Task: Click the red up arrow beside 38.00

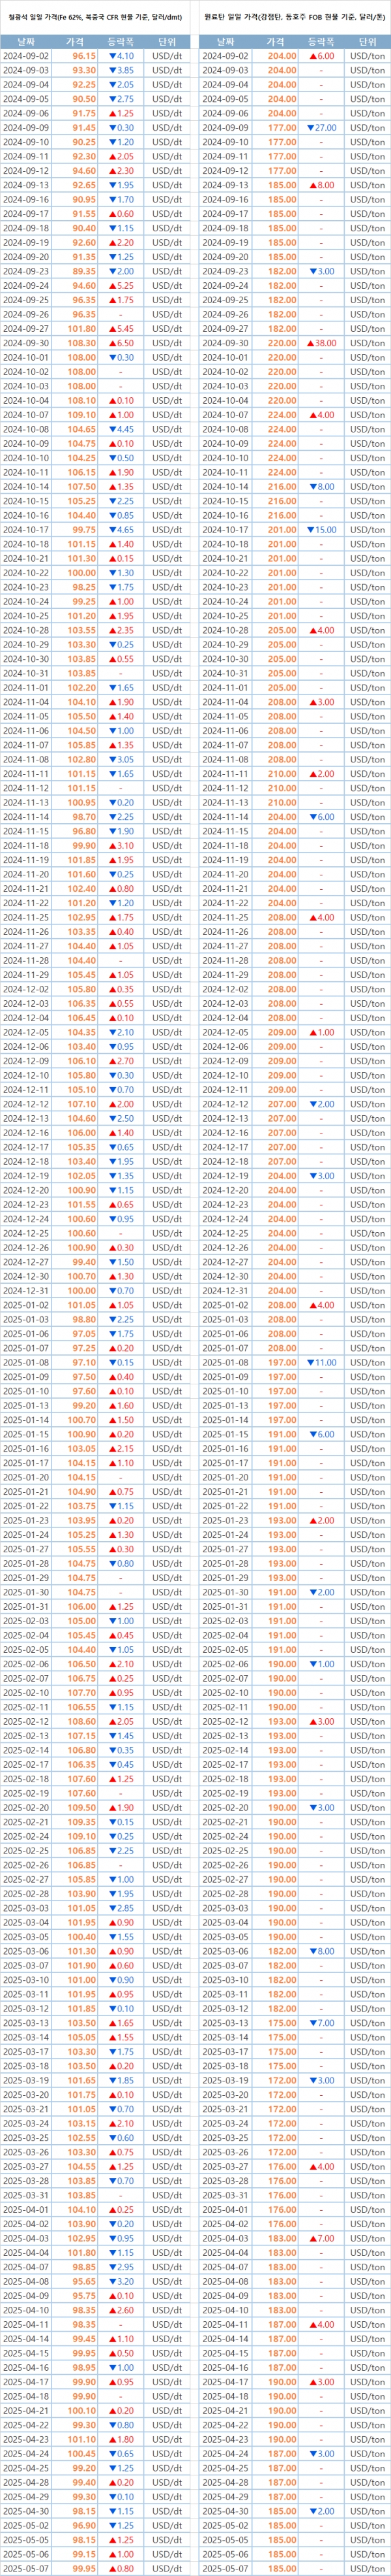Action: (310, 343)
